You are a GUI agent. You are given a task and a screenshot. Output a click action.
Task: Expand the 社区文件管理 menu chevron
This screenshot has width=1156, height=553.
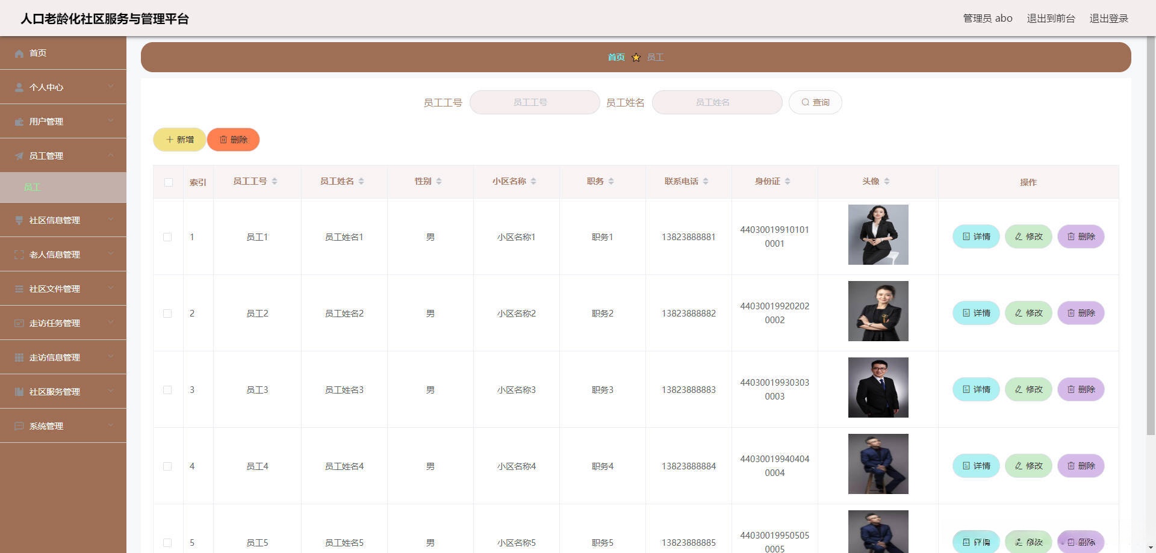click(111, 288)
